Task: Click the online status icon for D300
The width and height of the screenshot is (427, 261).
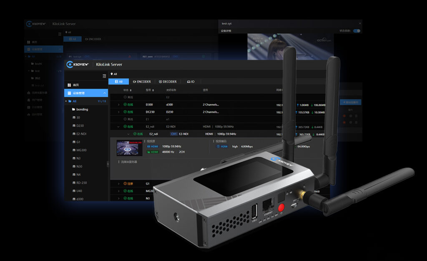Action: (125, 105)
